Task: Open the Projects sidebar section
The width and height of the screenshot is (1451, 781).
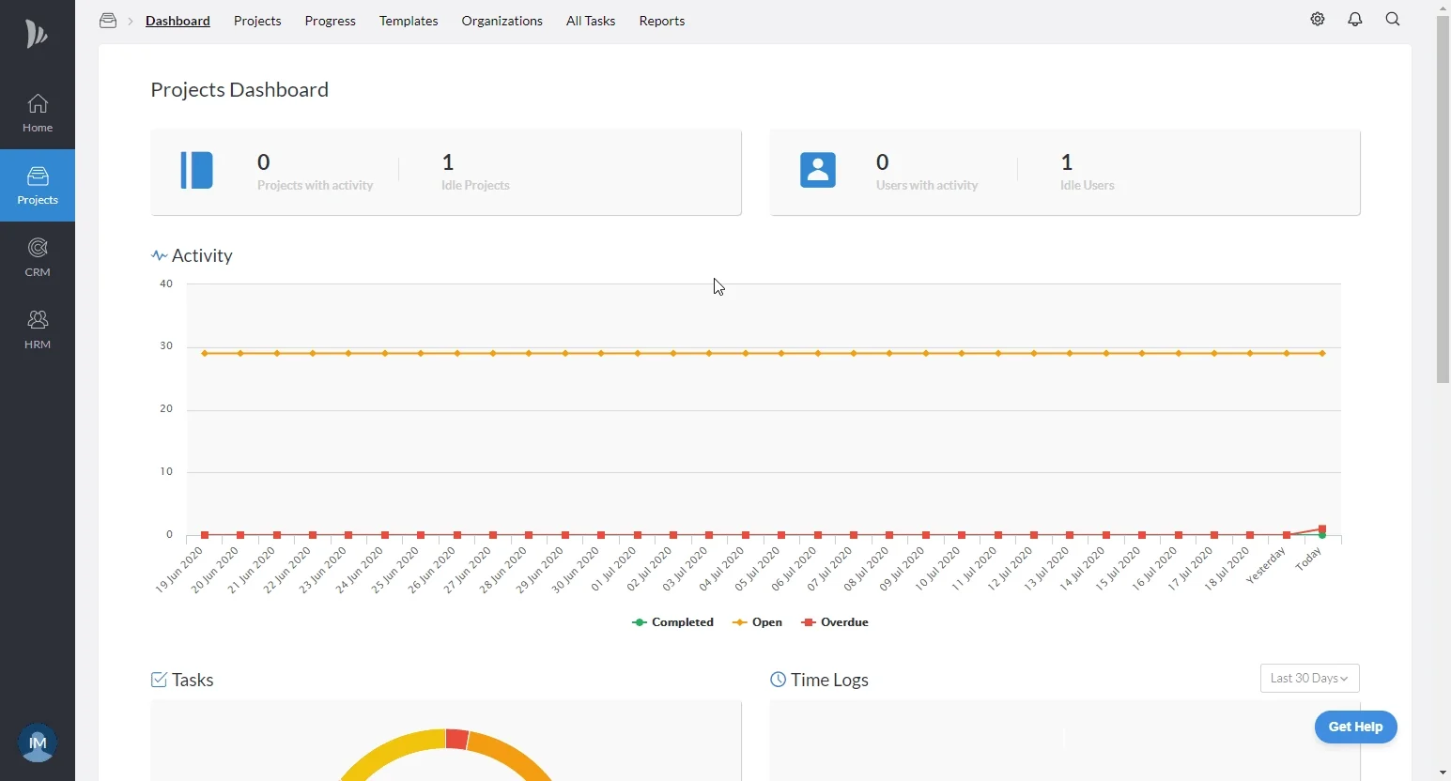Action: point(38,186)
